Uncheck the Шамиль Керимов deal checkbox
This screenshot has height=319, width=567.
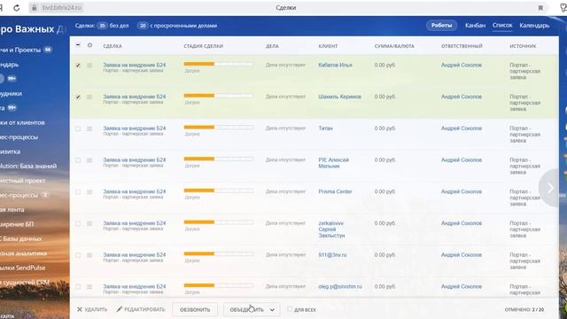point(78,97)
